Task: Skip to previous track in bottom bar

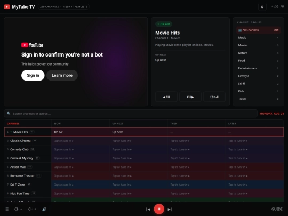Action: pos(148,209)
